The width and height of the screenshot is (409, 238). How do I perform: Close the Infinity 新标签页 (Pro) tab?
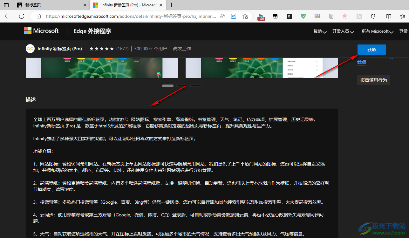click(161, 5)
